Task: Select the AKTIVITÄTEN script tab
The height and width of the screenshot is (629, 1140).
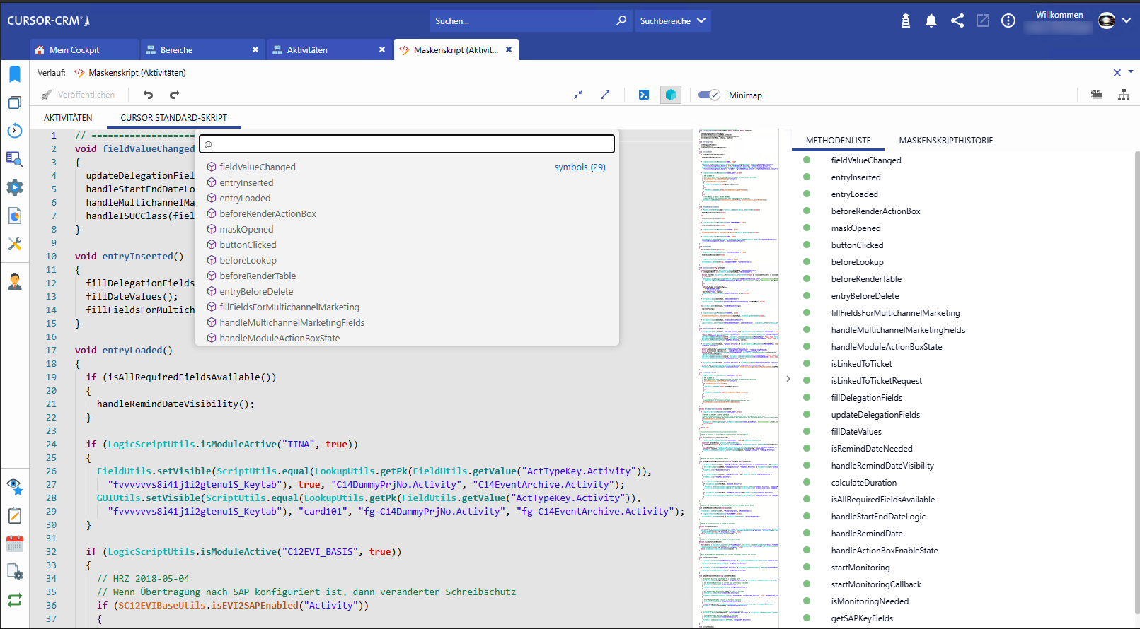Action: coord(68,118)
